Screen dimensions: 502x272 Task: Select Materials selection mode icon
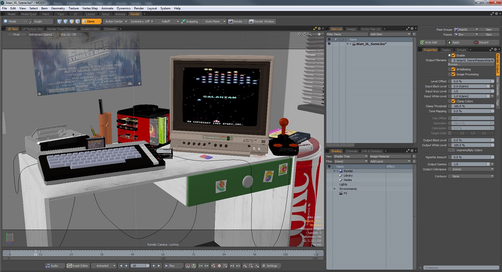[78, 22]
